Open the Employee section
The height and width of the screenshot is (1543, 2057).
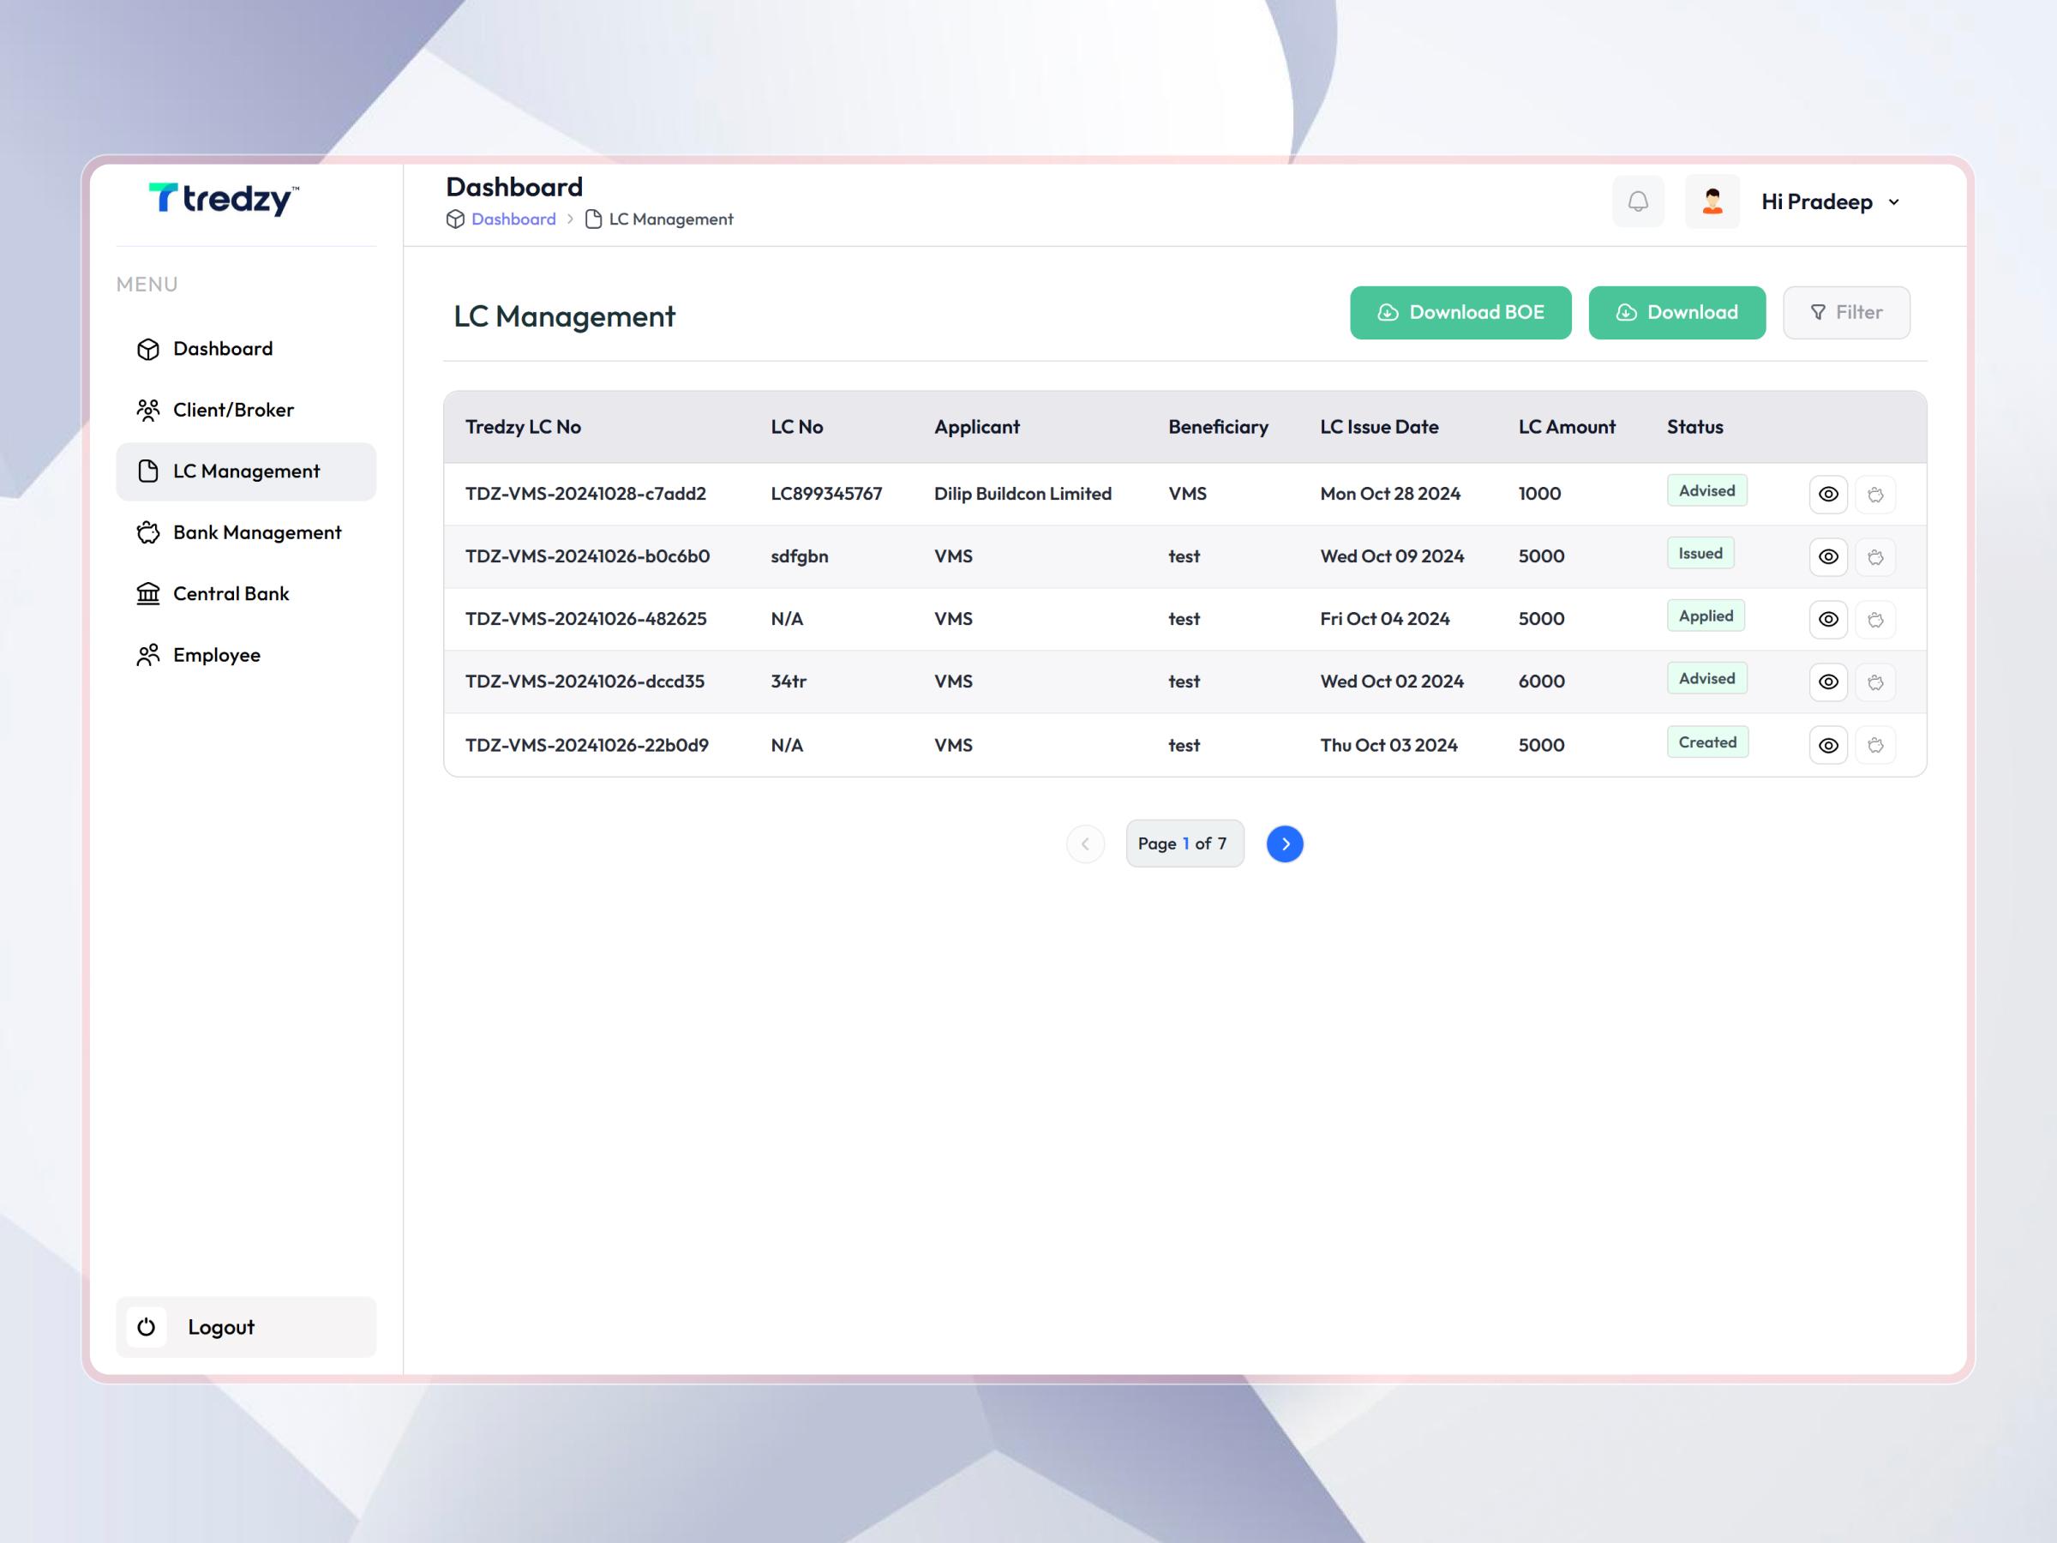pos(216,655)
